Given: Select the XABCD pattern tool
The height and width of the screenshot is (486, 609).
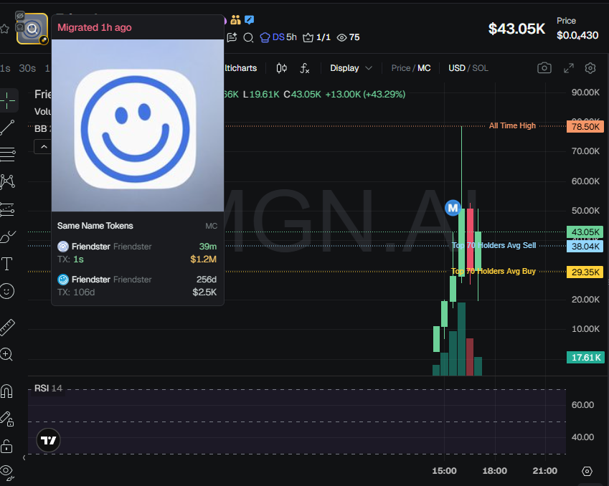Looking at the screenshot, I should coord(7,181).
